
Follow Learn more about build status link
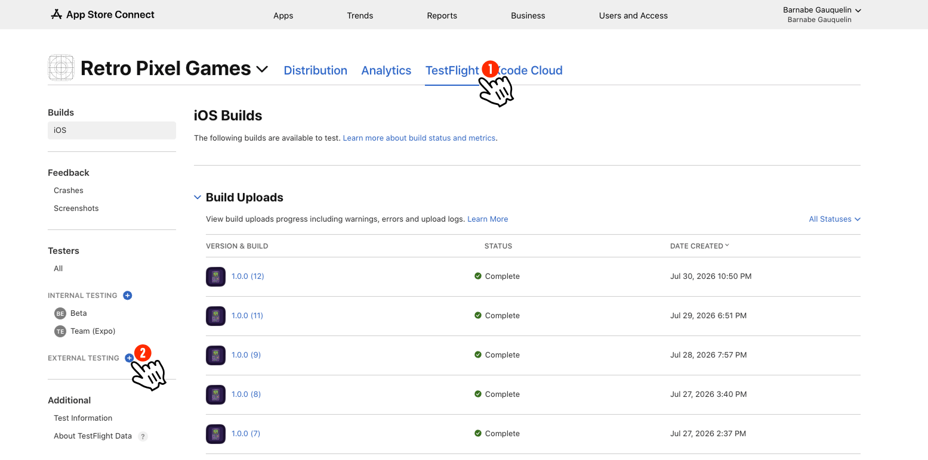[x=419, y=138]
